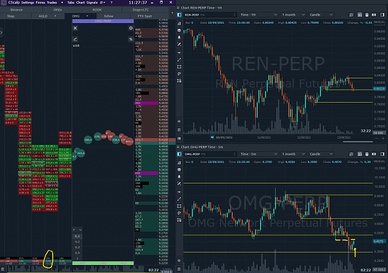
Task: Open the OMG-PERP chart 1 month range dropdown
Action: pyautogui.click(x=294, y=154)
